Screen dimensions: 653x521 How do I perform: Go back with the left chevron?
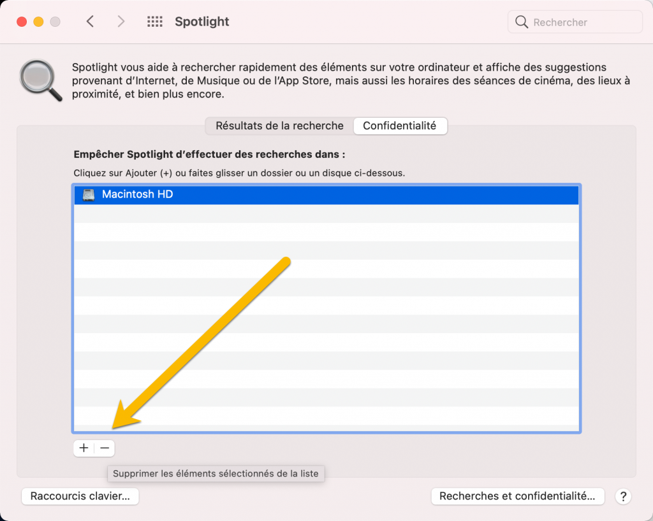(90, 22)
